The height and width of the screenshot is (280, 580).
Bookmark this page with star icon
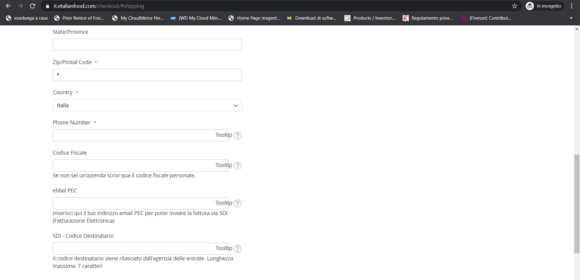(515, 6)
